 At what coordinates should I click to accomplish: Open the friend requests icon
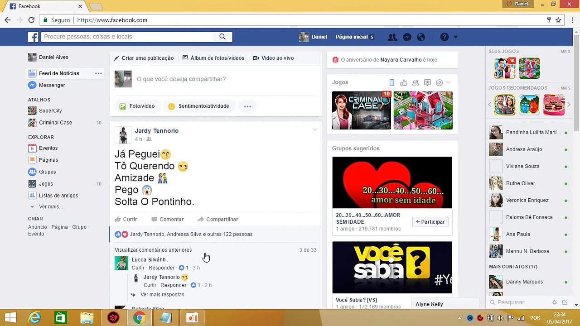pyautogui.click(x=392, y=37)
